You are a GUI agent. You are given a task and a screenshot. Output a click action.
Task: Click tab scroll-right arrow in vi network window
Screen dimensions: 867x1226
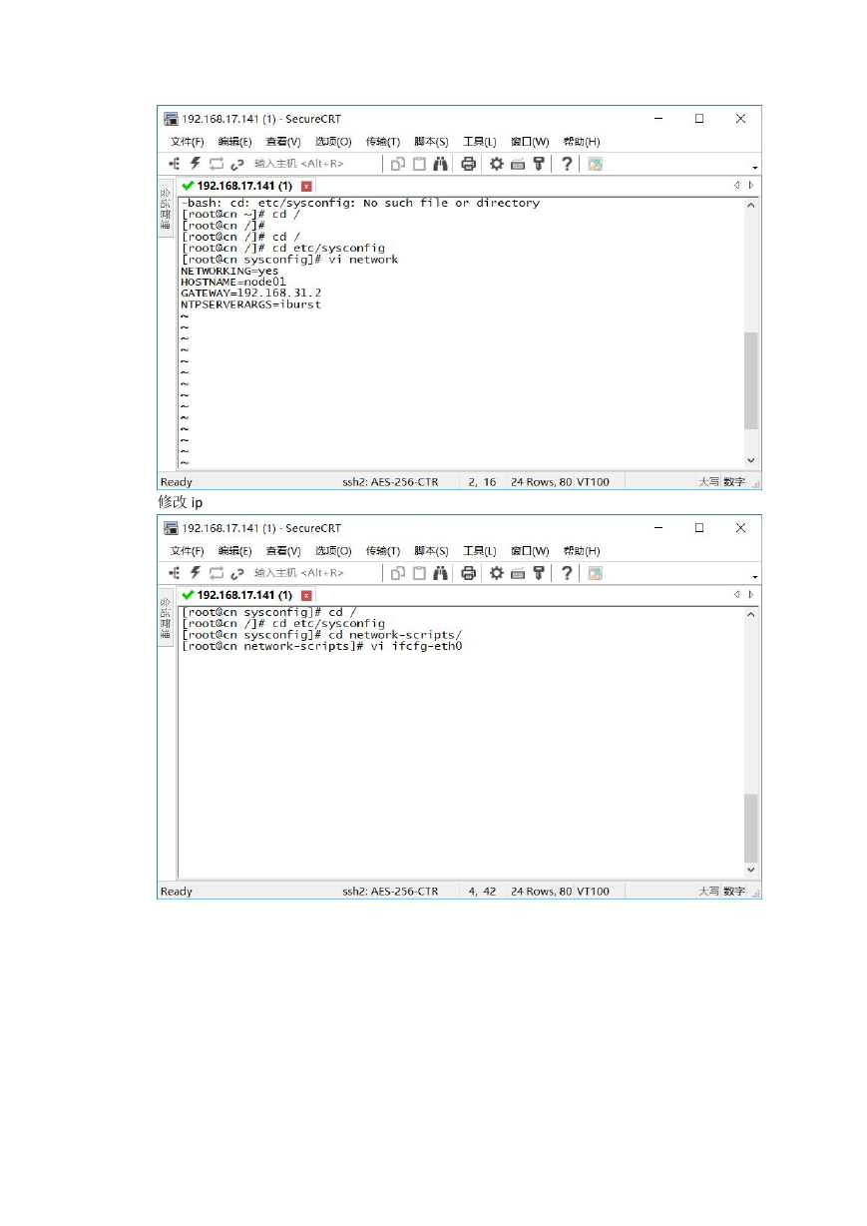point(751,185)
